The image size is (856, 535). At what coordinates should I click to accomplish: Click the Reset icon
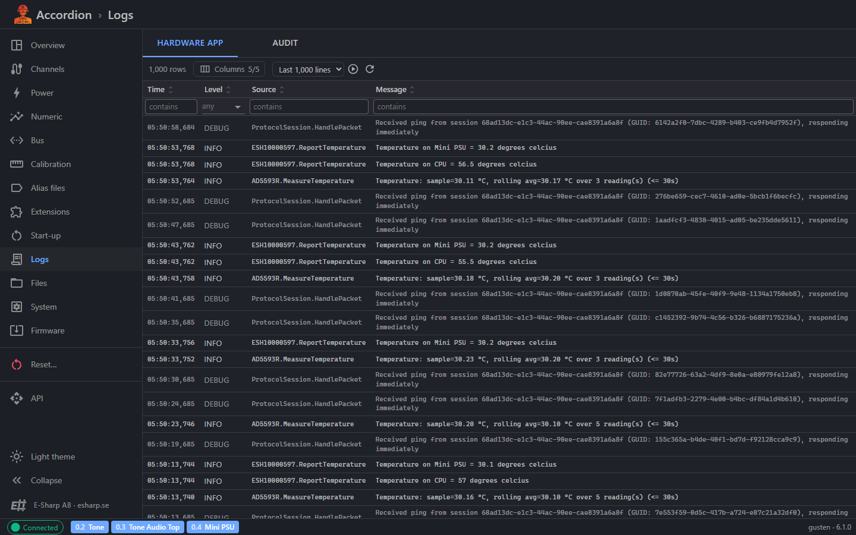pyautogui.click(x=17, y=364)
